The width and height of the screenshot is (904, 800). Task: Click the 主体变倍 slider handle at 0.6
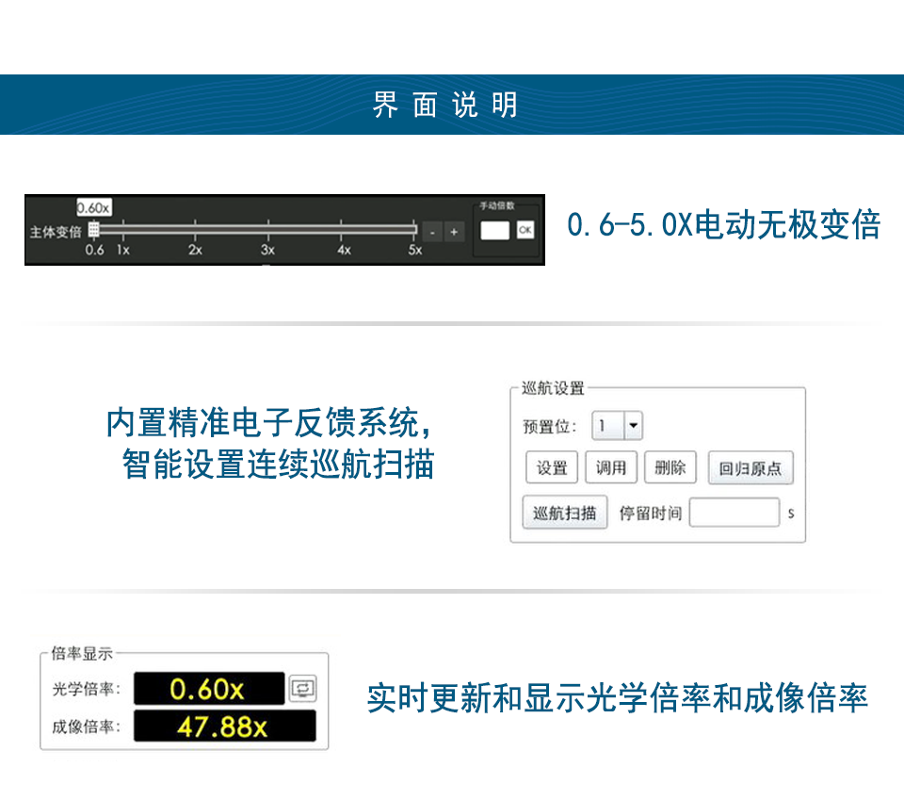[94, 229]
